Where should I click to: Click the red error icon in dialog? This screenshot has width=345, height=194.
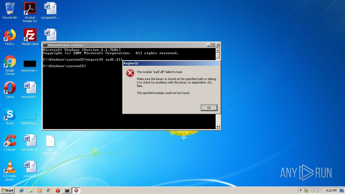pos(130,73)
